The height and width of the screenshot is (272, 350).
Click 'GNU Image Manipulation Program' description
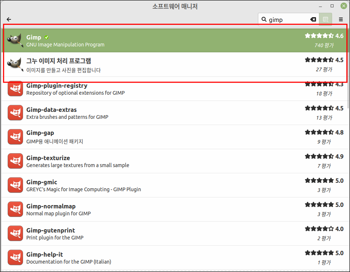(x=65, y=45)
